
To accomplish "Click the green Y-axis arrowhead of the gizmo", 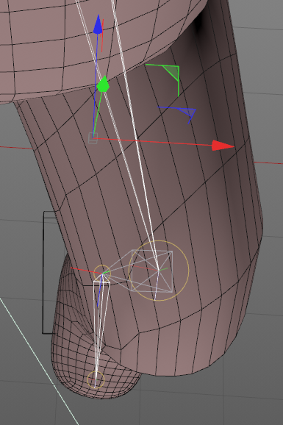I will click(x=103, y=85).
